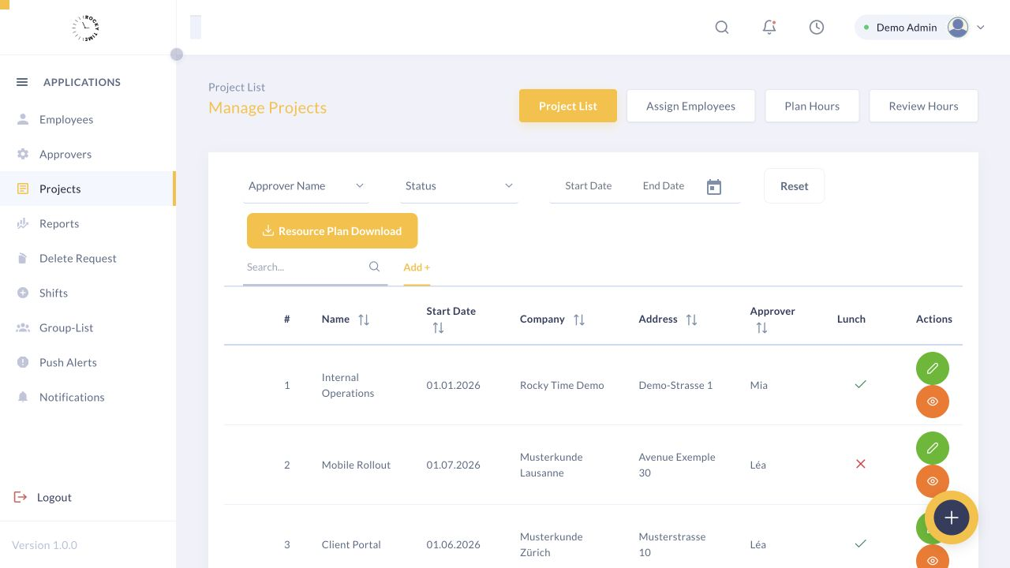The width and height of the screenshot is (1010, 568).
Task: Click the Demo Admin avatar picture
Action: point(958,28)
